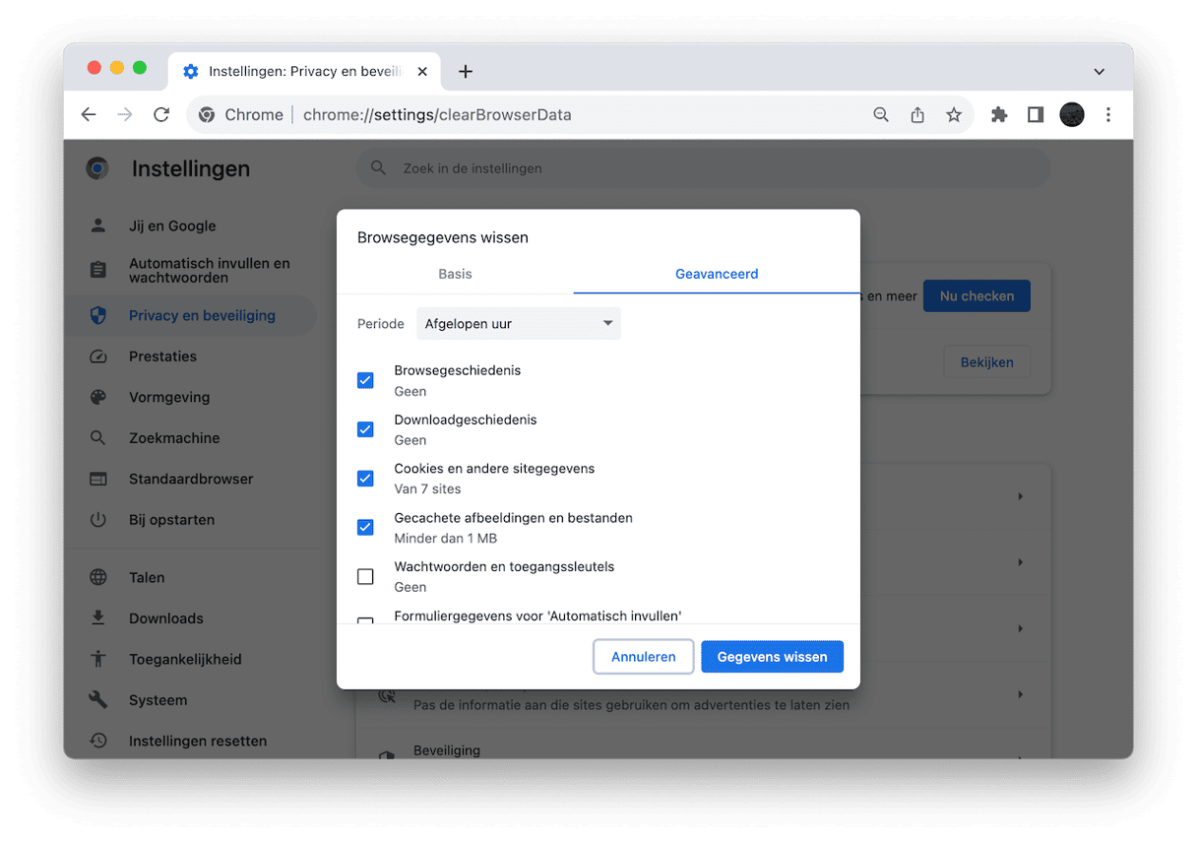This screenshot has height=843, width=1197.
Task: Click the Chrome site info icon
Action: pyautogui.click(x=207, y=115)
